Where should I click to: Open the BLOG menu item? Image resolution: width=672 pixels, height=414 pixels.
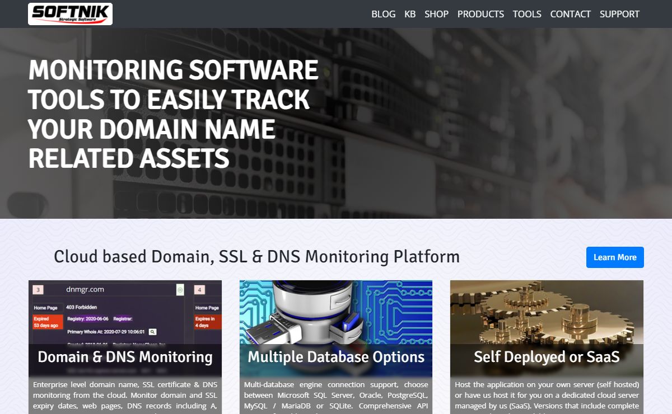click(384, 14)
